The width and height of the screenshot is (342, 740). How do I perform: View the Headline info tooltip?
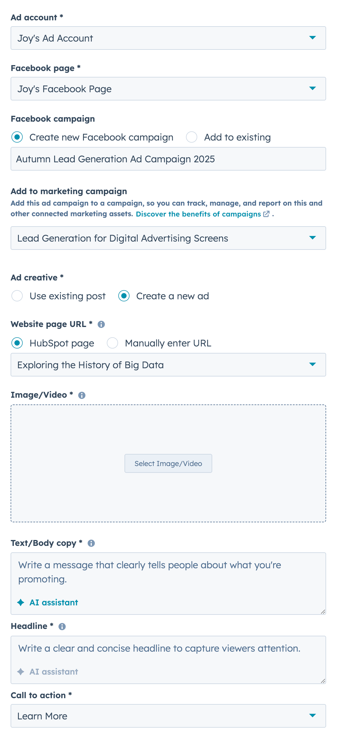62,626
